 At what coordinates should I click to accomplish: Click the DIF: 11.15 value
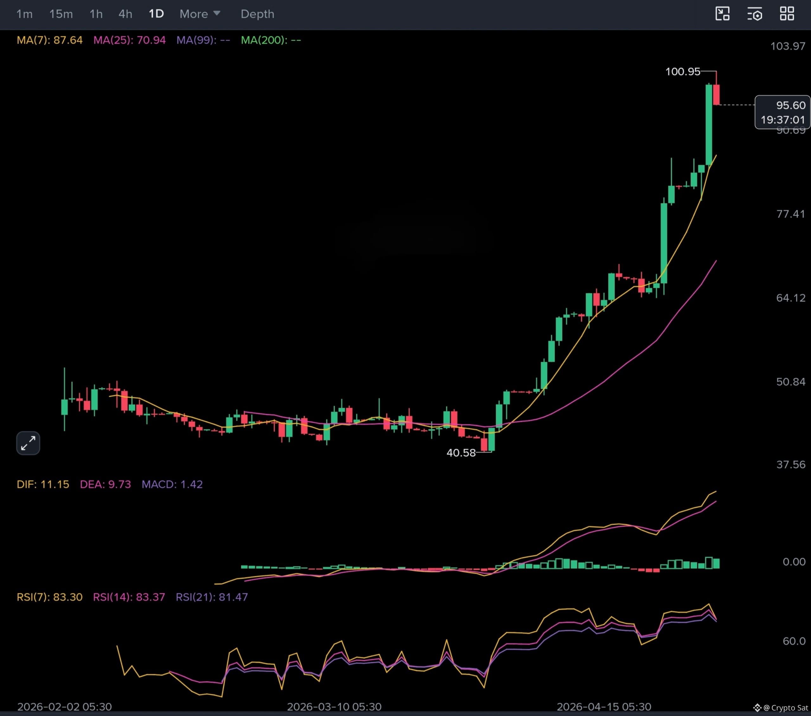[43, 484]
